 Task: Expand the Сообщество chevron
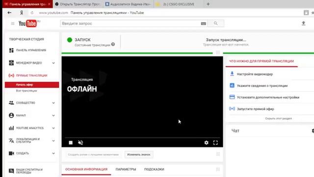(x=53, y=103)
